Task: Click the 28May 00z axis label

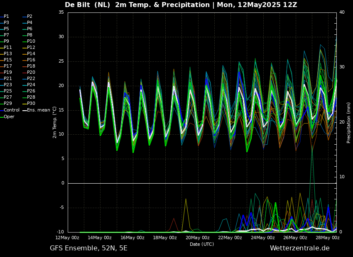Action: point(328,238)
